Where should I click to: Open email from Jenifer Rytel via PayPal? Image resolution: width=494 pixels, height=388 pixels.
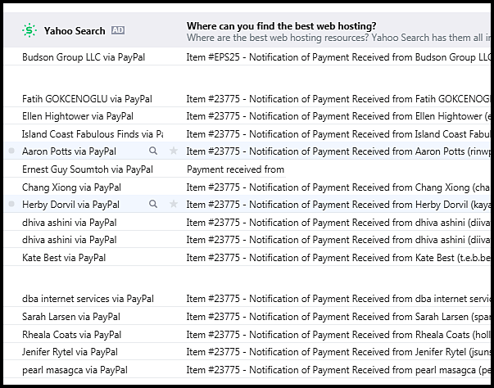coord(70,352)
